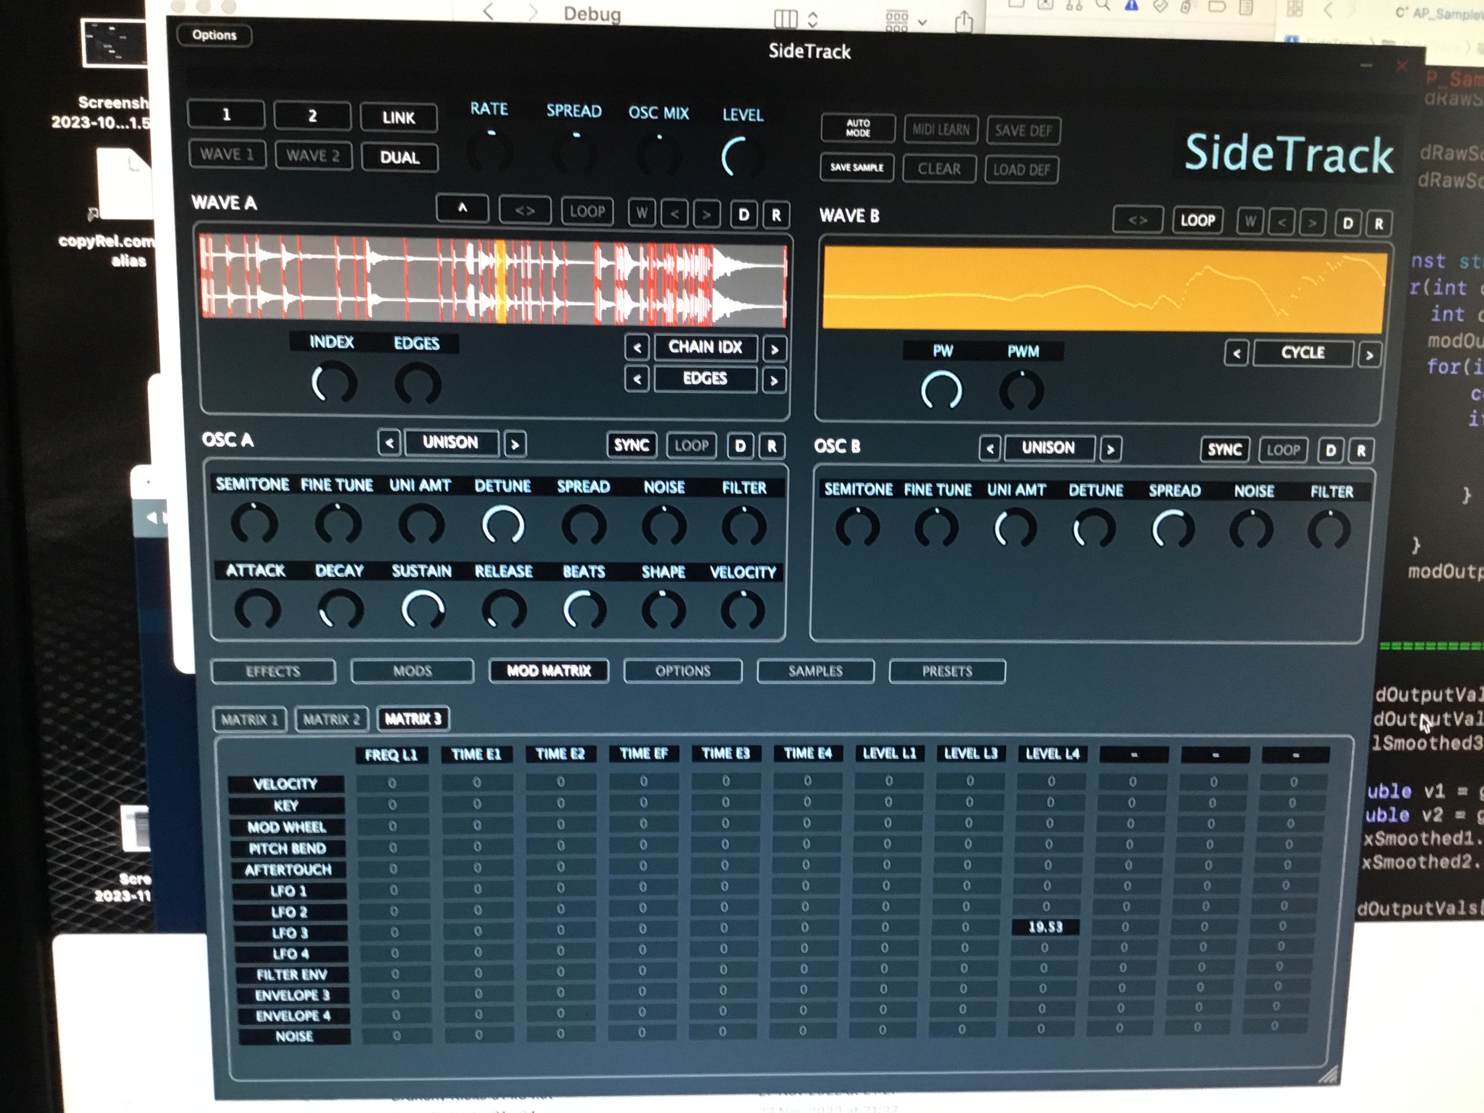Image resolution: width=1484 pixels, height=1113 pixels.
Task: Click the D button in Wave B header
Action: 1347,223
